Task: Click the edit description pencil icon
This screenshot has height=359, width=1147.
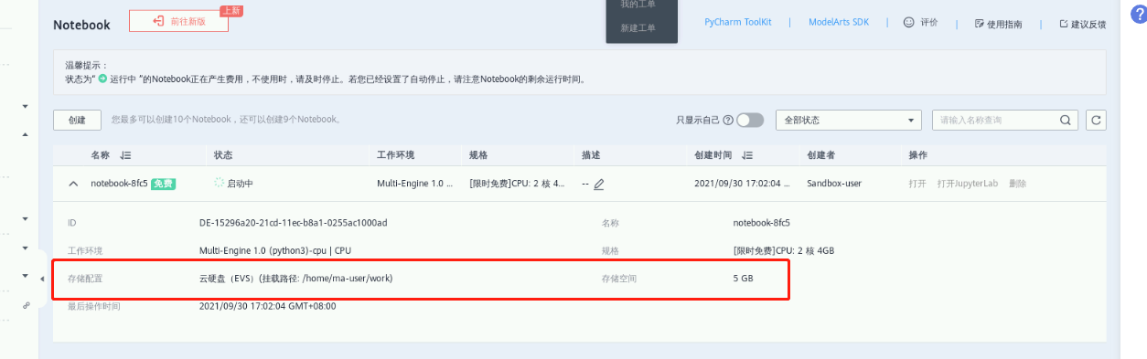Action: point(599,184)
